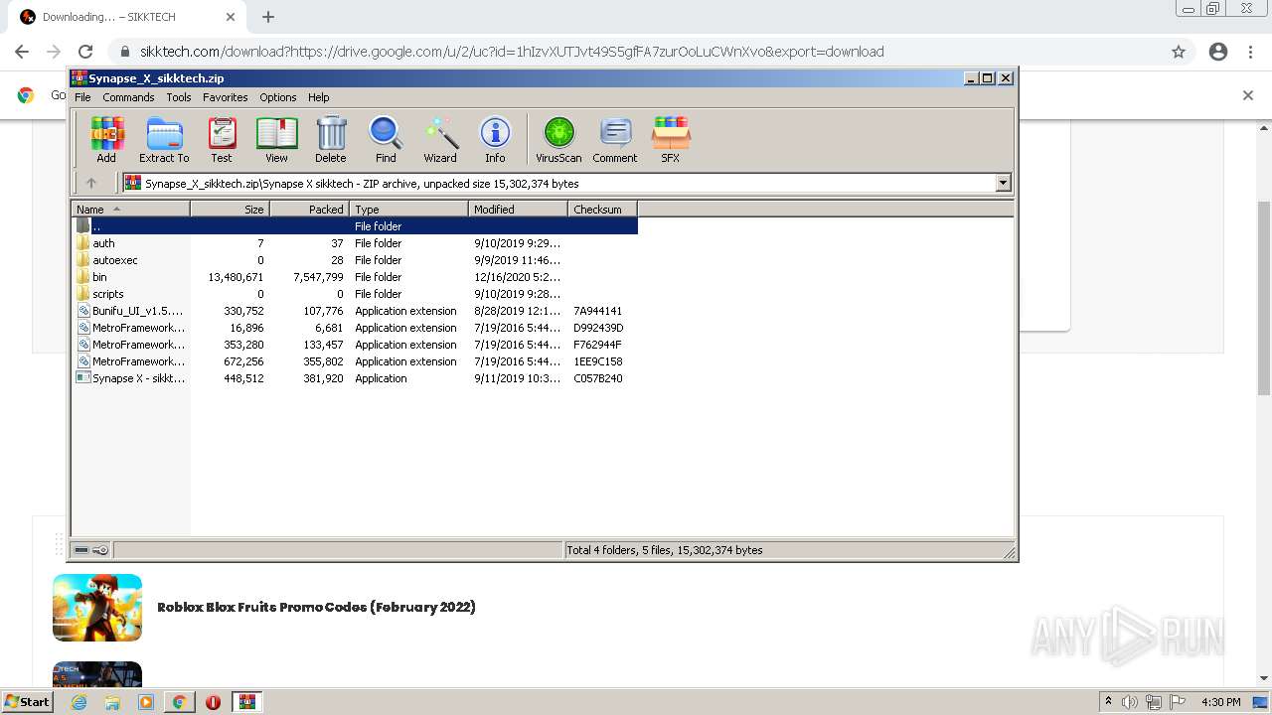
Task: Select the Bunifu_UI_v1.5 file
Action: pyautogui.click(x=355, y=311)
